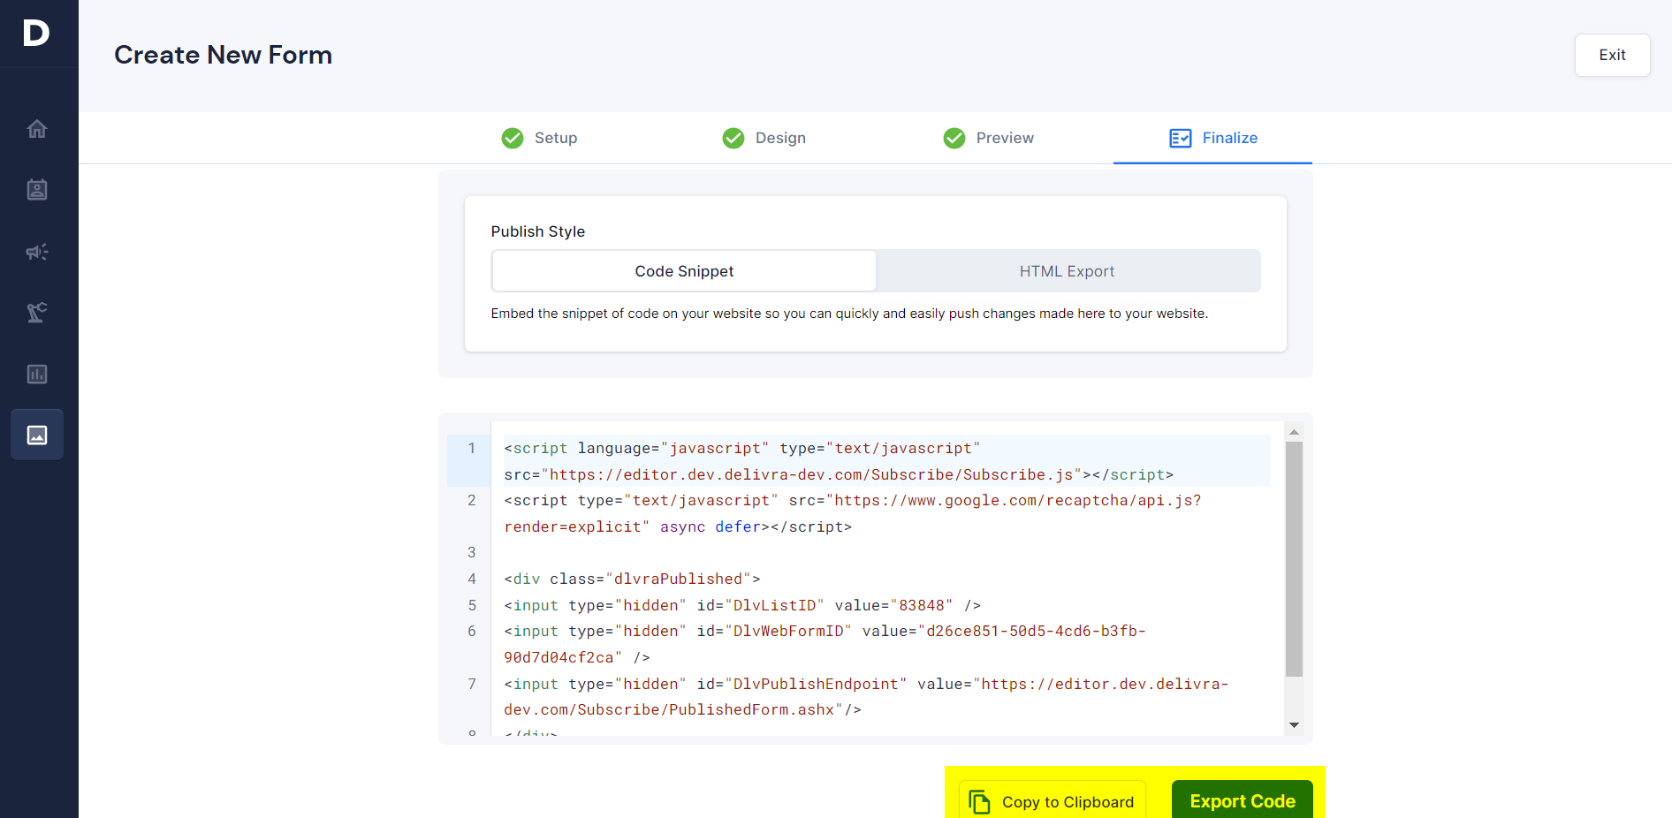1672x818 pixels.
Task: Click the embed snippet description text
Action: [x=849, y=314]
